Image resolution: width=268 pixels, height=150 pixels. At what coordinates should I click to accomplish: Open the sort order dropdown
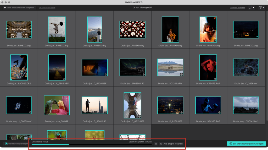click(252, 8)
